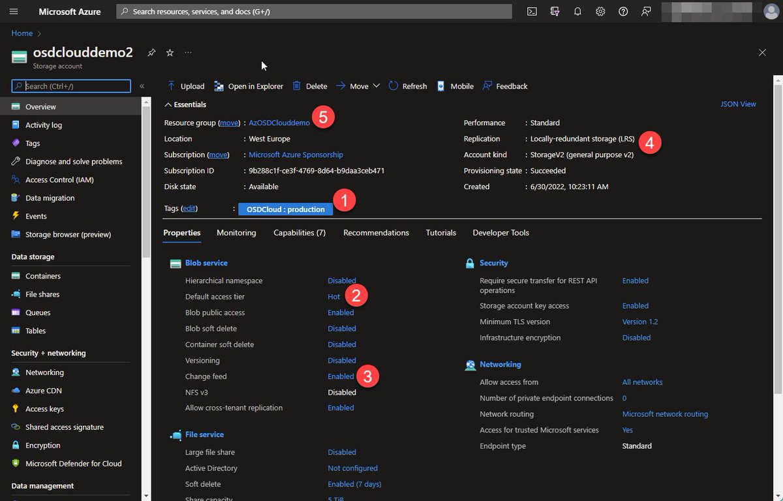The image size is (783, 501).
Task: Open Events in sidebar
Action: click(x=36, y=216)
